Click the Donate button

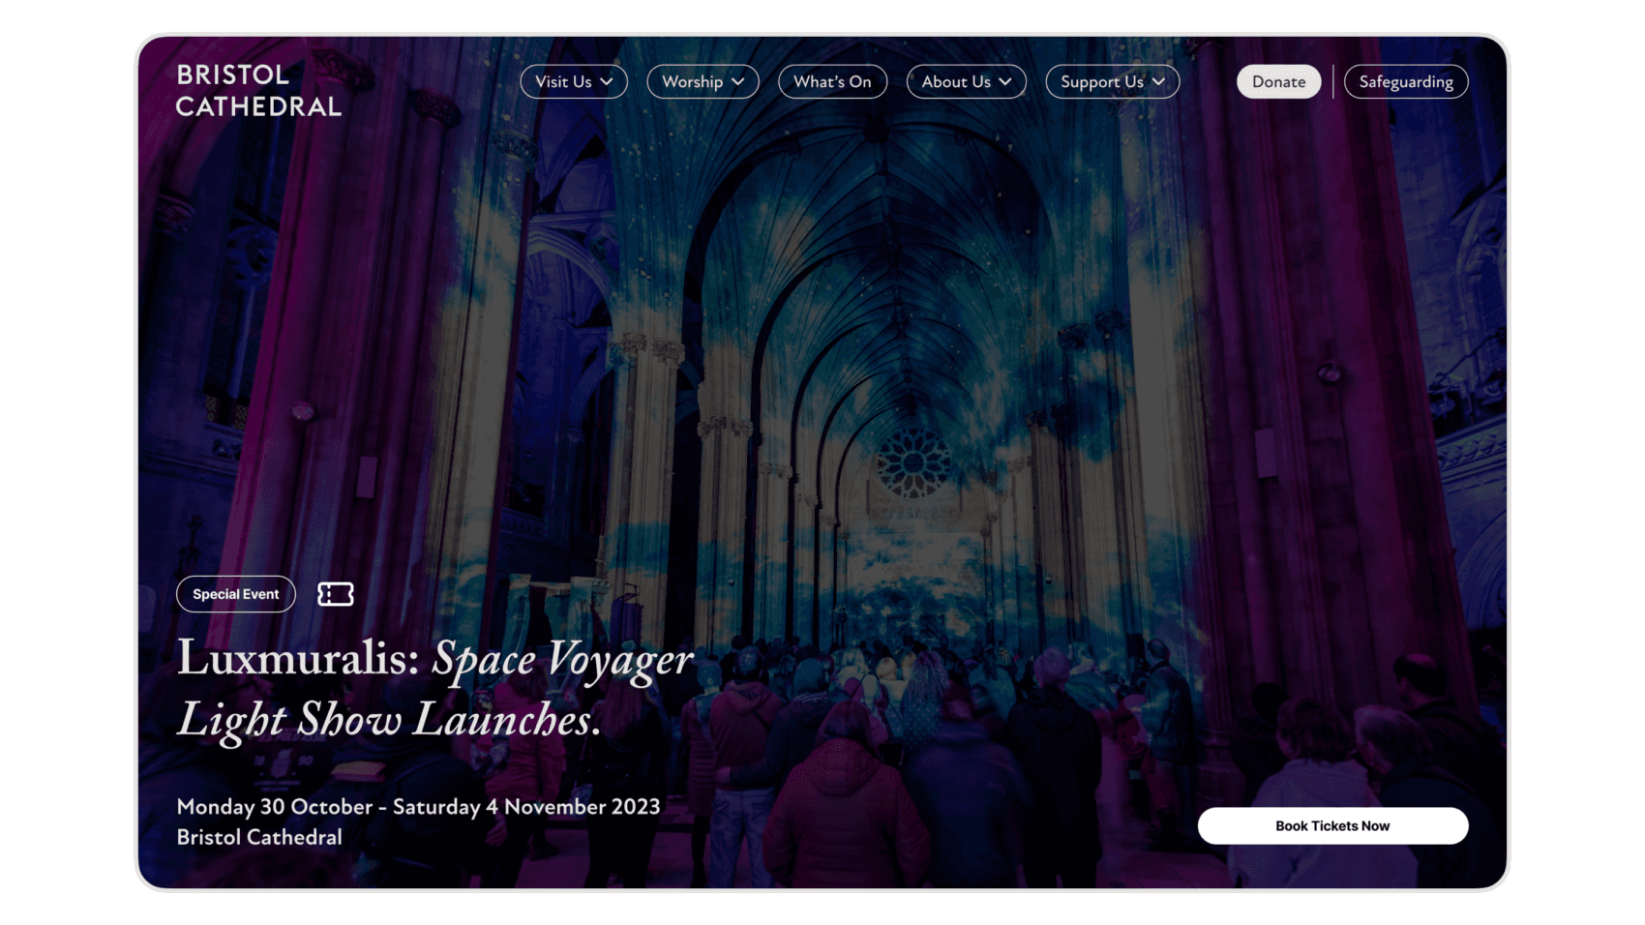[x=1278, y=81]
